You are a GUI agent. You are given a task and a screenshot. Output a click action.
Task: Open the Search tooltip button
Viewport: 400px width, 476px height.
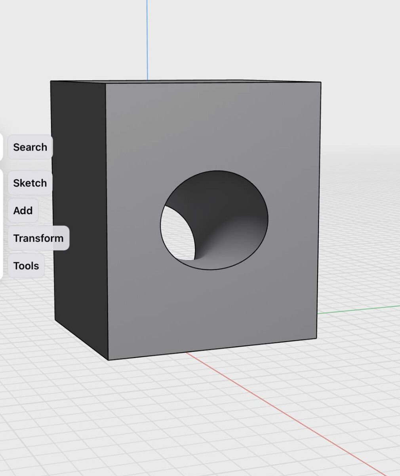(30, 147)
